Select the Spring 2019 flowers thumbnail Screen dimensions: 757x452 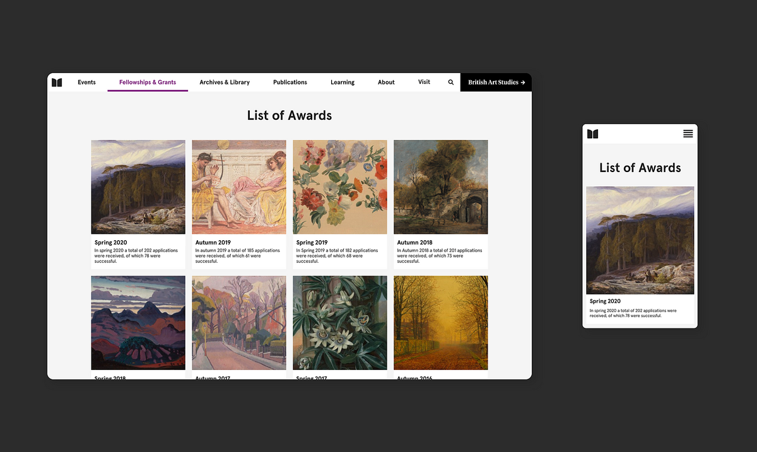(x=340, y=187)
